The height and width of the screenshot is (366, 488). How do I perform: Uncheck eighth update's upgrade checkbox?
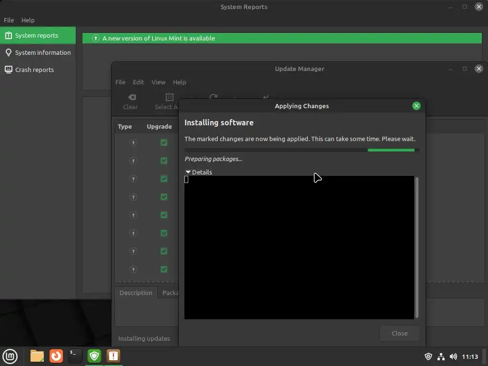164,269
